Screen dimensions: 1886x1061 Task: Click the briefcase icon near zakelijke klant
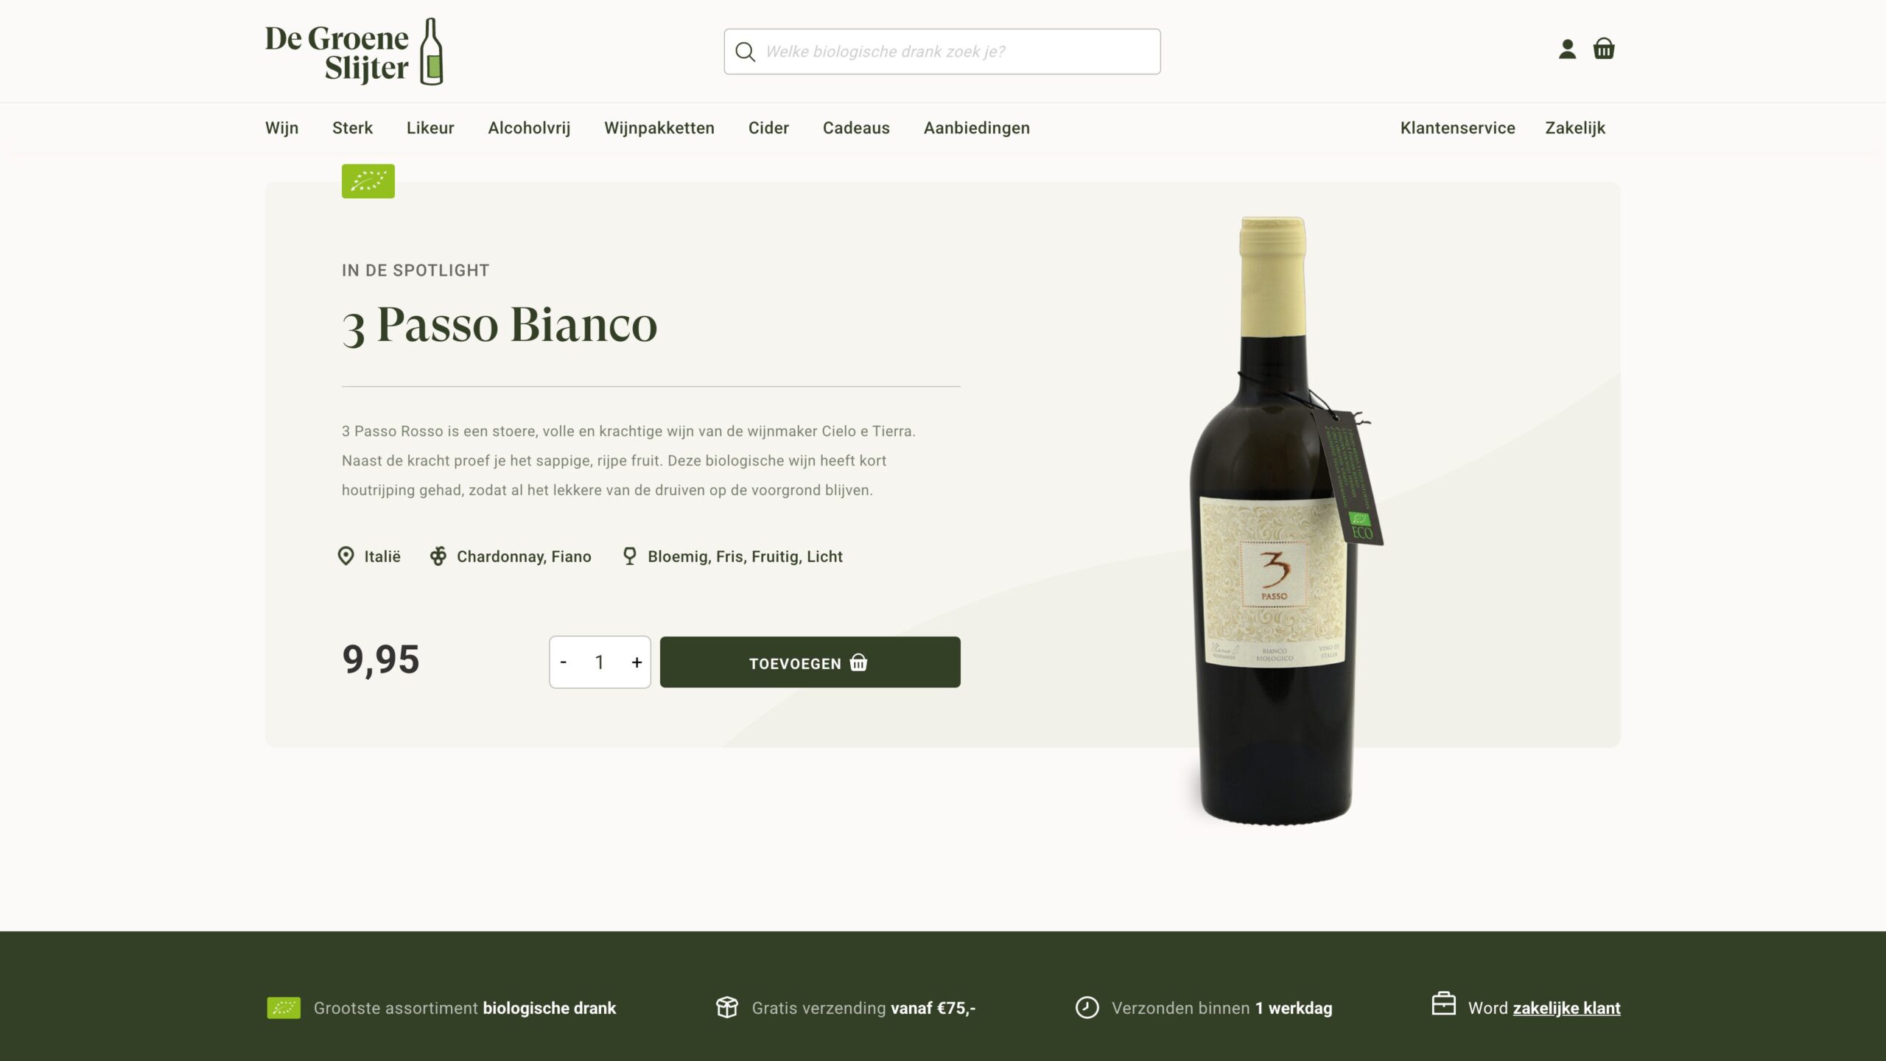coord(1443,1004)
